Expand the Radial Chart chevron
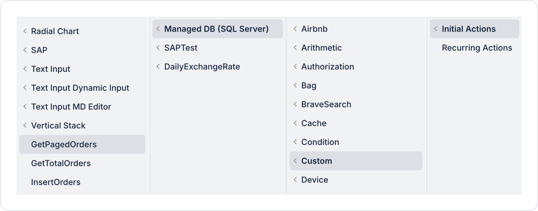 [25, 31]
